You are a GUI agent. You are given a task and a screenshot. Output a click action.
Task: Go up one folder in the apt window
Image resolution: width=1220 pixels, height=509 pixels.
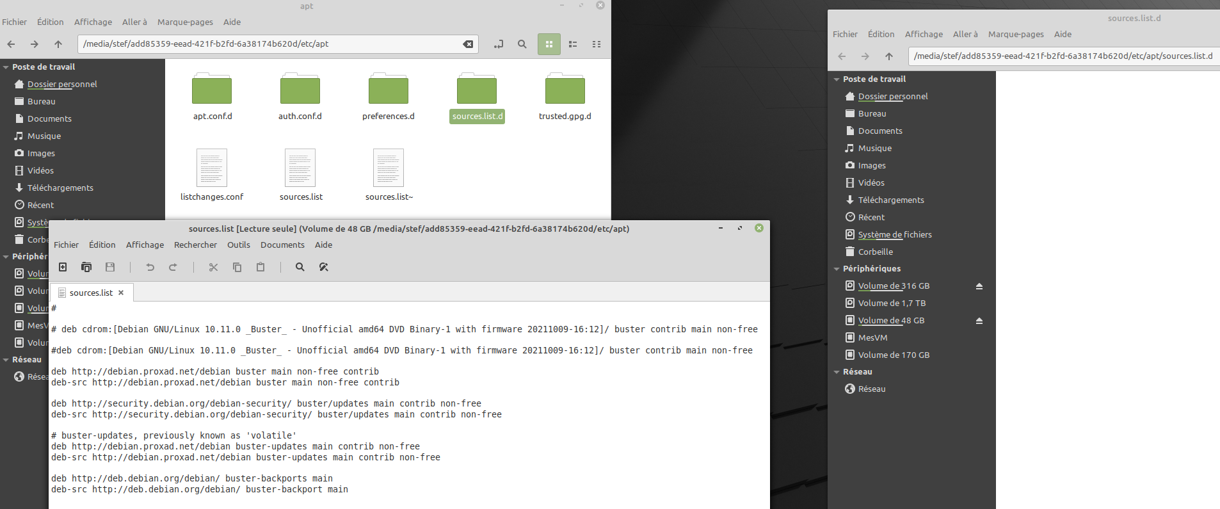click(58, 44)
